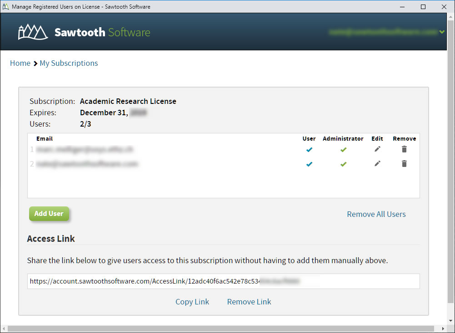
Task: Close the Manage Registered Users window
Action: [x=444, y=7]
